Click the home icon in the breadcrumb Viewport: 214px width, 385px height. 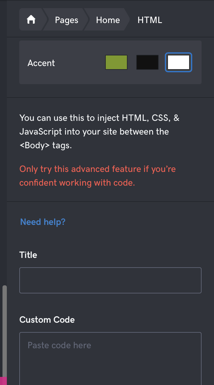coord(31,20)
